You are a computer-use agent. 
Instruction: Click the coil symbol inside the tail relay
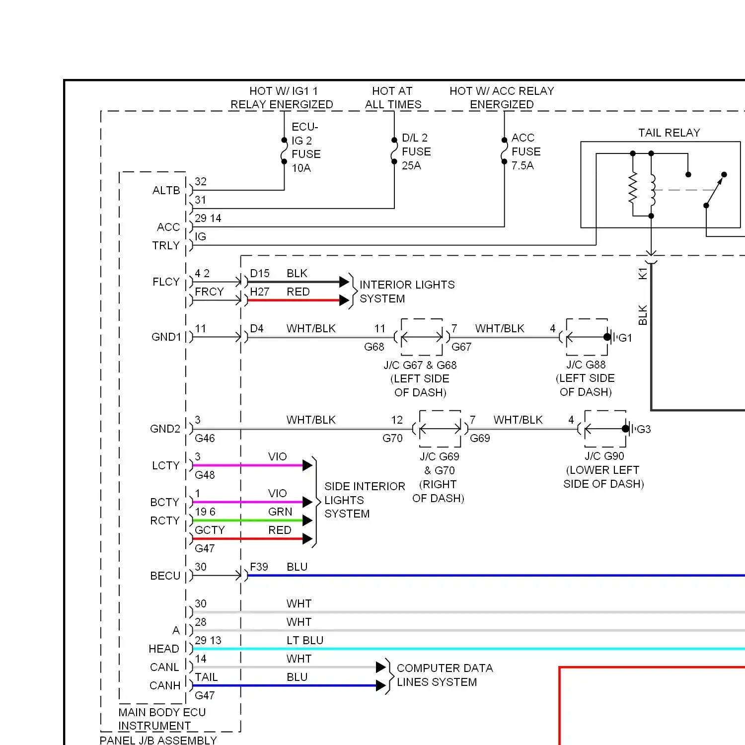652,190
